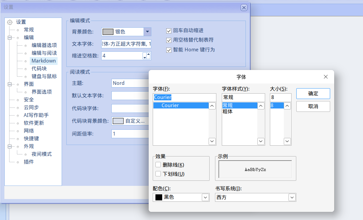Click the 默认文本字体 field
The width and height of the screenshot is (363, 220).
(x=130, y=96)
